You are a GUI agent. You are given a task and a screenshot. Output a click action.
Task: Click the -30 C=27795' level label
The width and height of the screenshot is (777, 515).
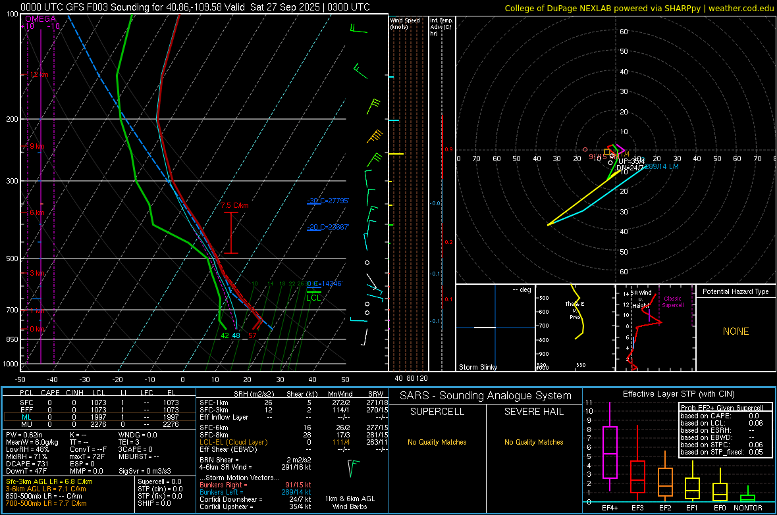328,201
